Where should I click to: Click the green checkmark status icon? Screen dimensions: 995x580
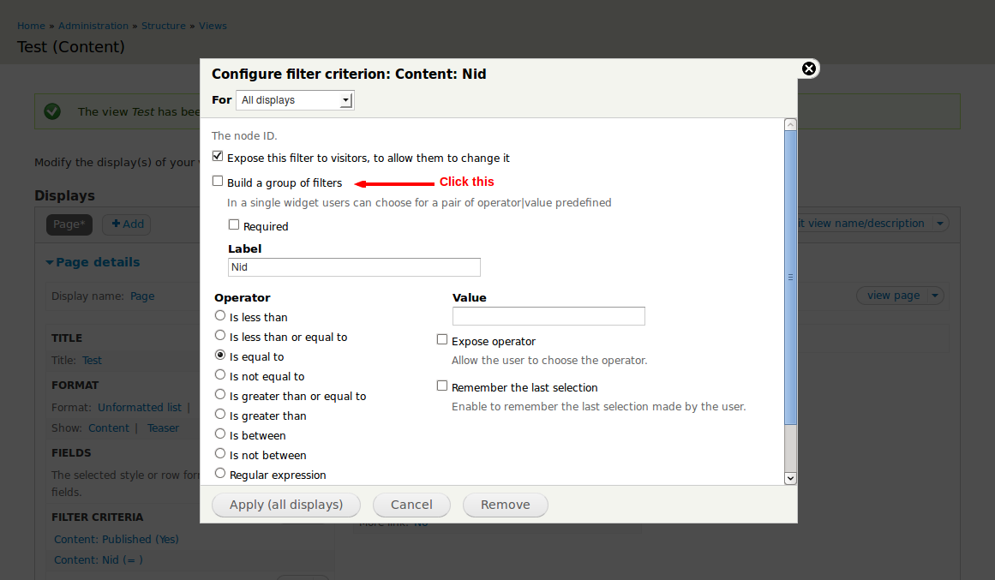[52, 111]
